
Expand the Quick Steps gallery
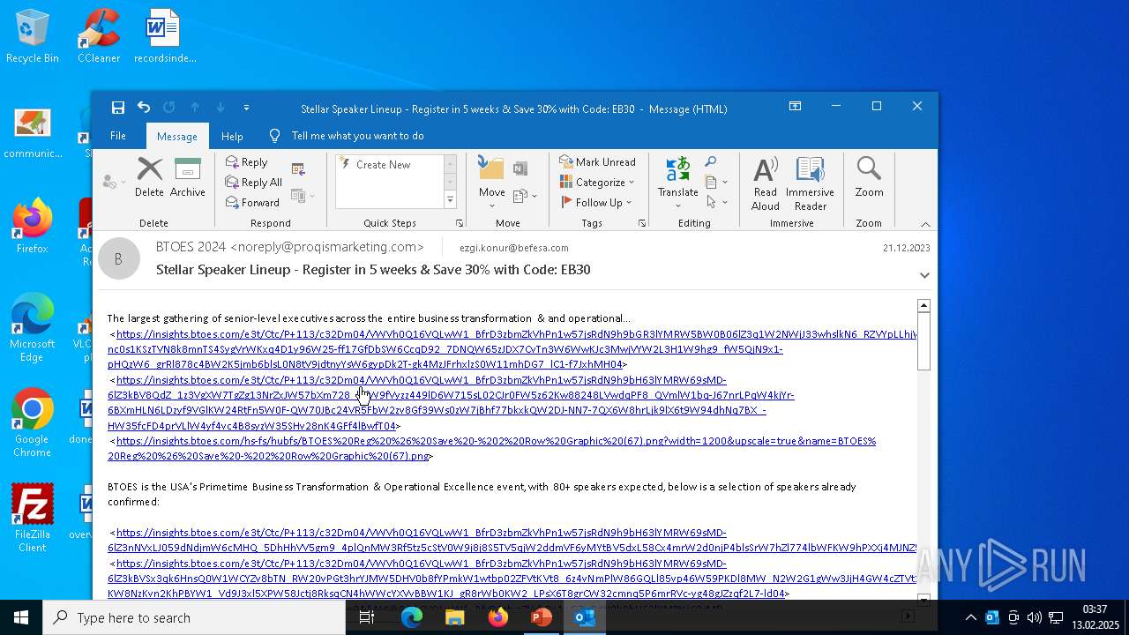[450, 201]
